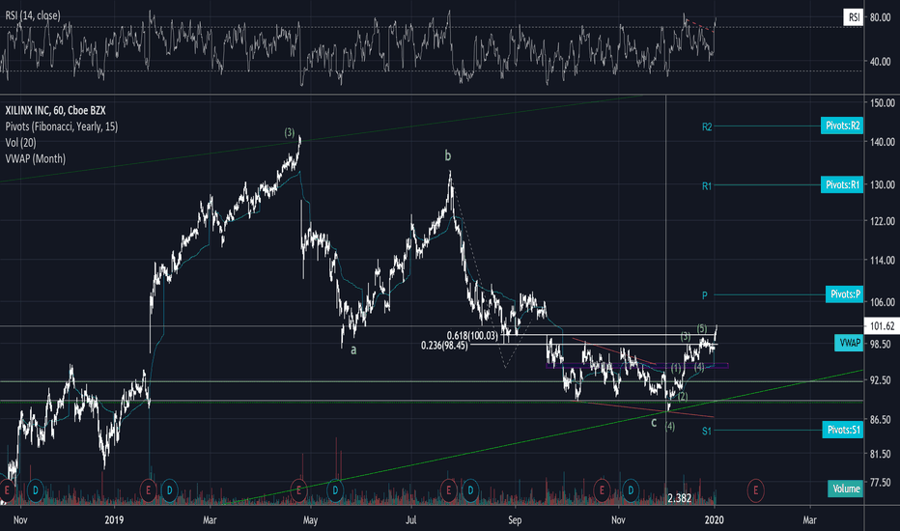Select the Jul label on the time axis
Screen dimensions: 900x531
coord(411,520)
